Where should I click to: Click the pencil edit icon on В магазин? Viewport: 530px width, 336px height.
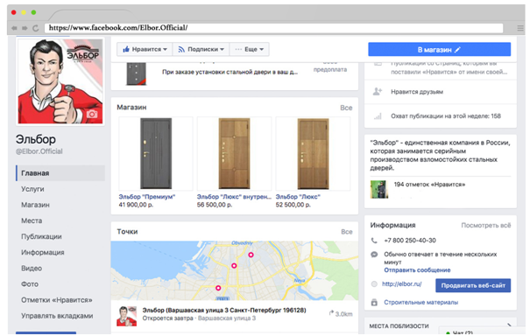tap(457, 50)
